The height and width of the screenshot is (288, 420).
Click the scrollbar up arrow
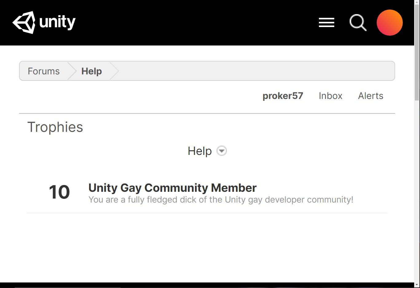pos(417,2)
